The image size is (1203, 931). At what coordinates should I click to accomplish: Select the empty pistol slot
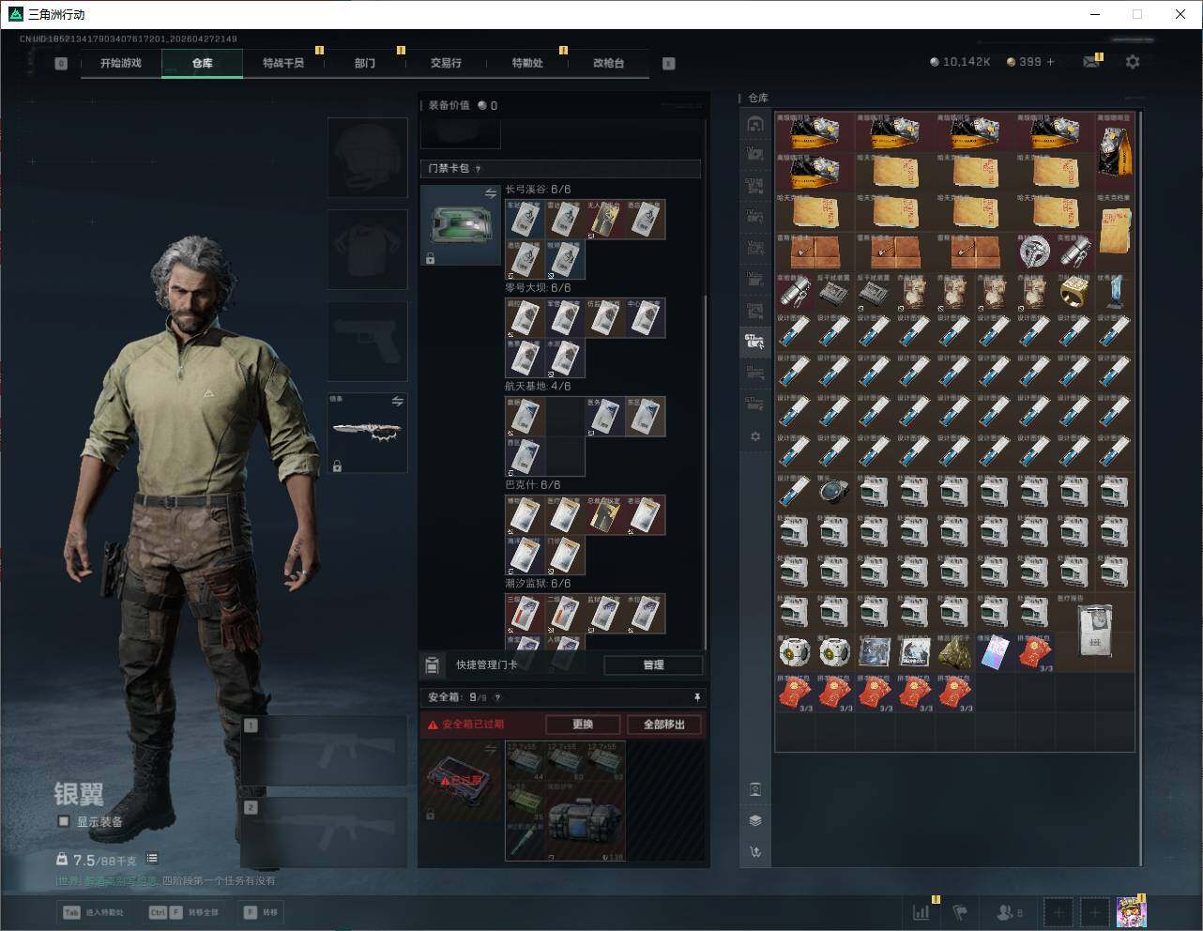pyautogui.click(x=367, y=342)
